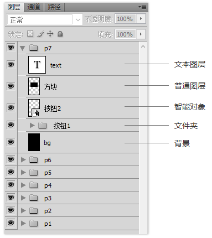Hide the p6 group eye icon
The image size is (212, 238).
tap(11, 159)
